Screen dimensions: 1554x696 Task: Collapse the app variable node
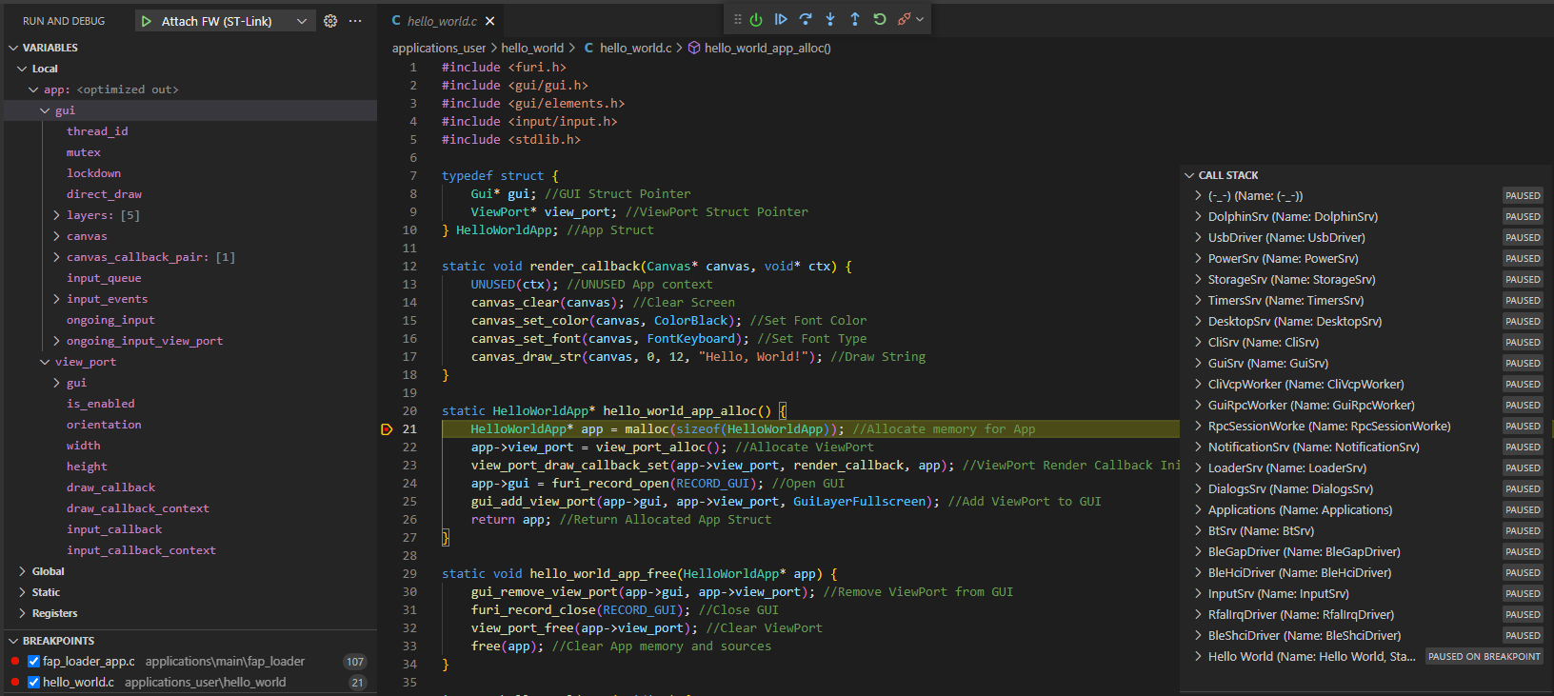click(33, 89)
